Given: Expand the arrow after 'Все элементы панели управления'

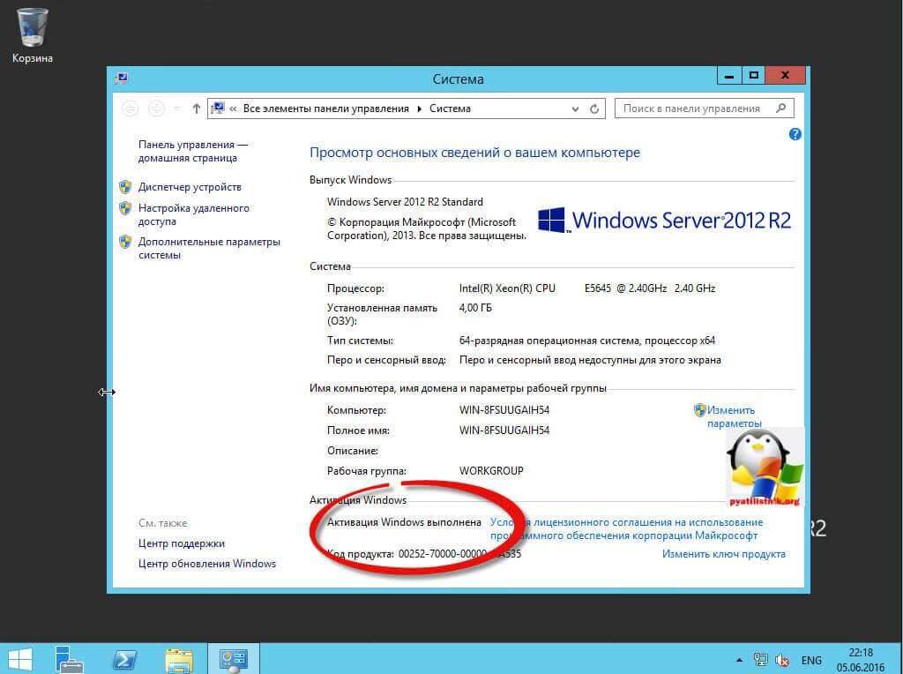Looking at the screenshot, I should [x=419, y=109].
